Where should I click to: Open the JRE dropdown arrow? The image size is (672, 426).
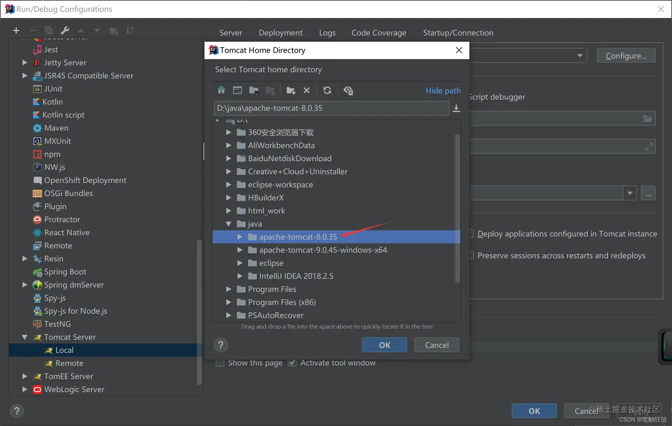tap(630, 193)
